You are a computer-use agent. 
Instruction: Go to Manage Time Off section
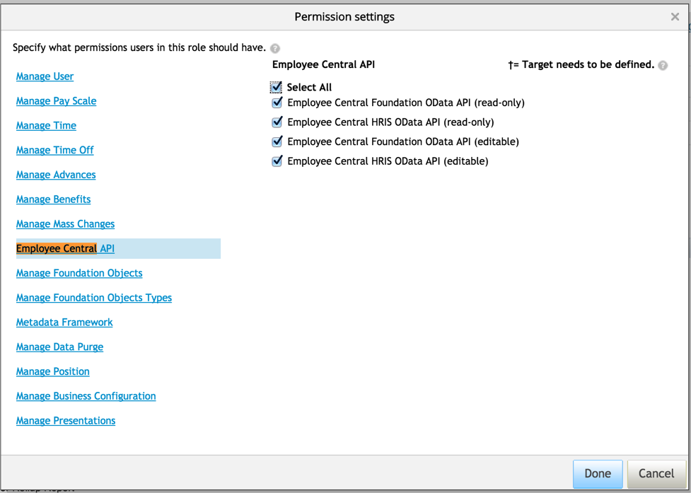[x=54, y=150]
